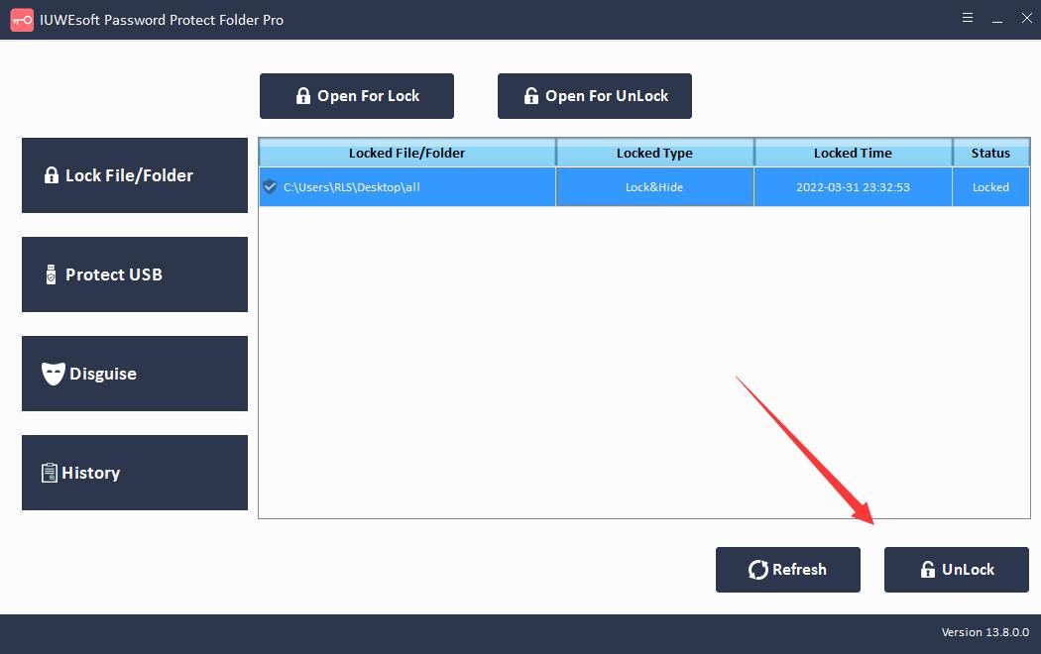This screenshot has height=654, width=1041.
Task: Click the UnLock button
Action: coord(957,570)
